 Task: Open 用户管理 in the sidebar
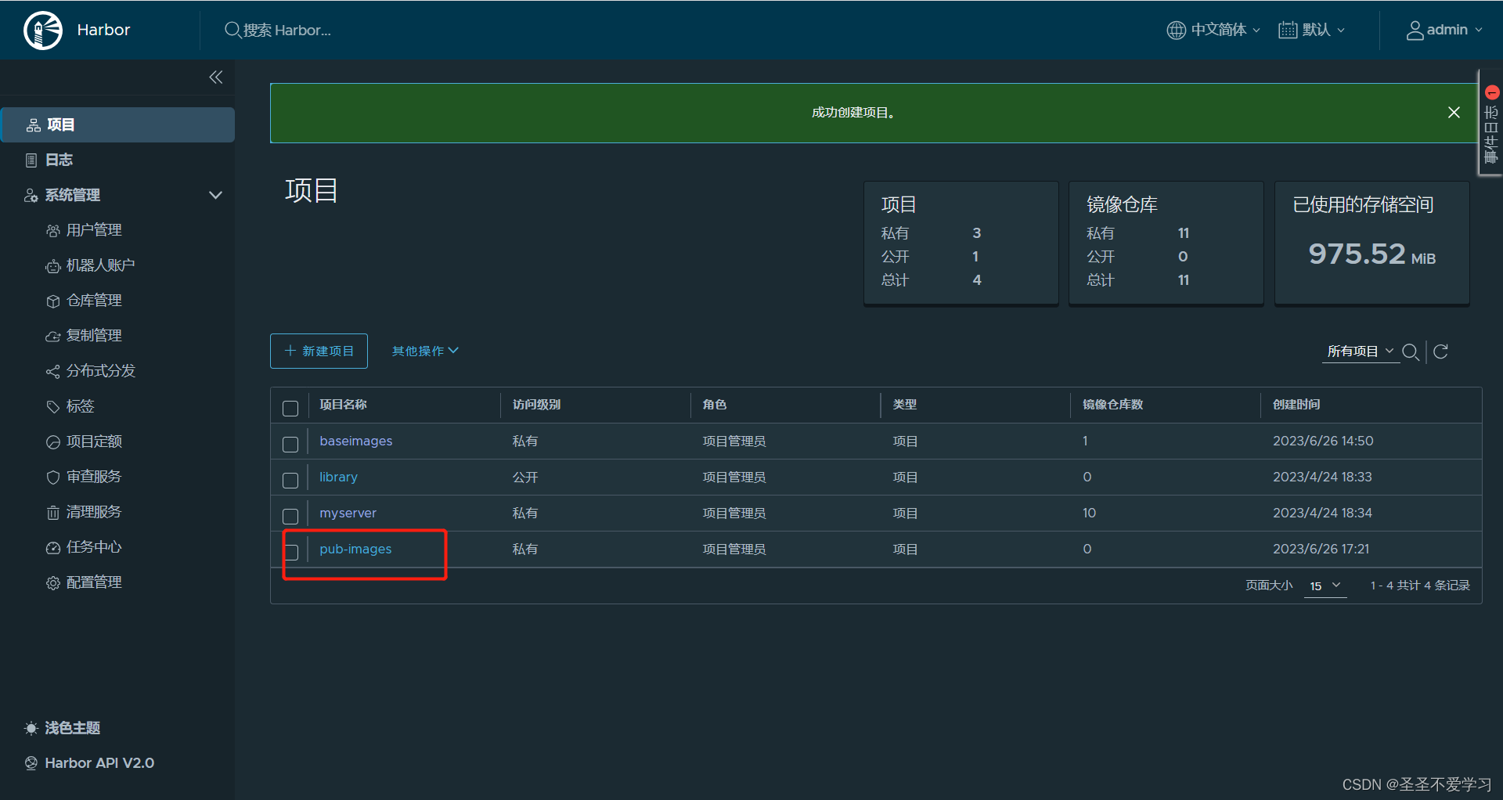94,230
